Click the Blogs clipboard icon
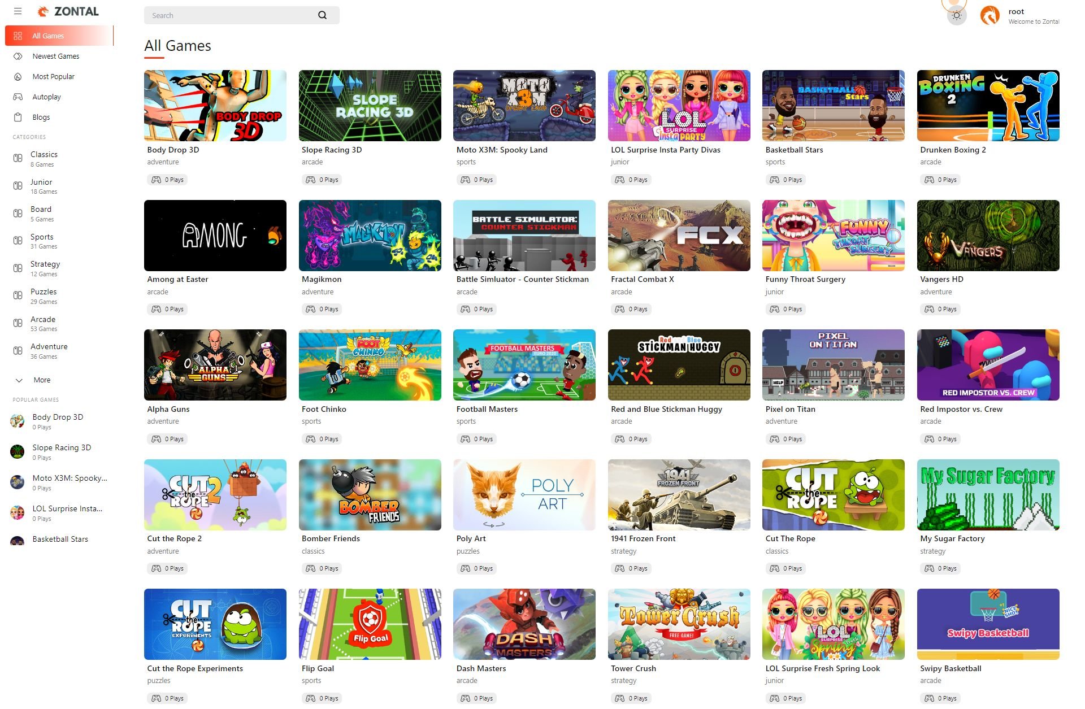 18,117
